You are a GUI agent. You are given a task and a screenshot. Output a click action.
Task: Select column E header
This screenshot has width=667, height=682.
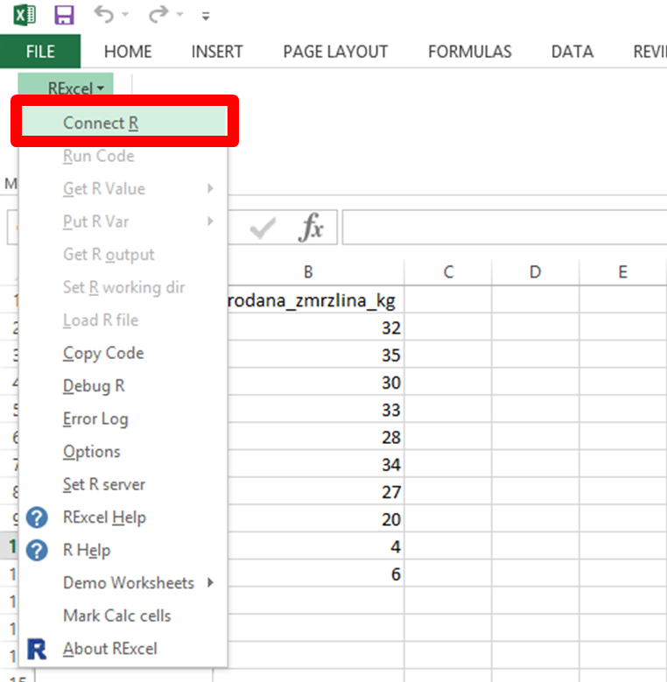tap(623, 272)
